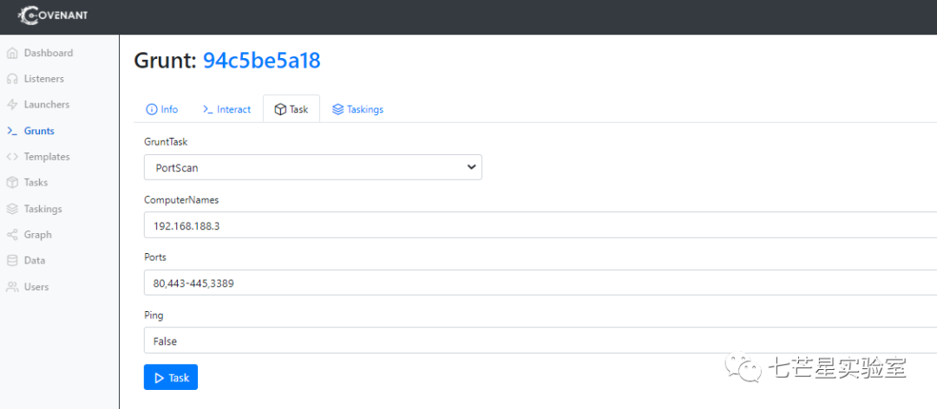Open the Templates section
This screenshot has height=409, width=937.
[47, 157]
